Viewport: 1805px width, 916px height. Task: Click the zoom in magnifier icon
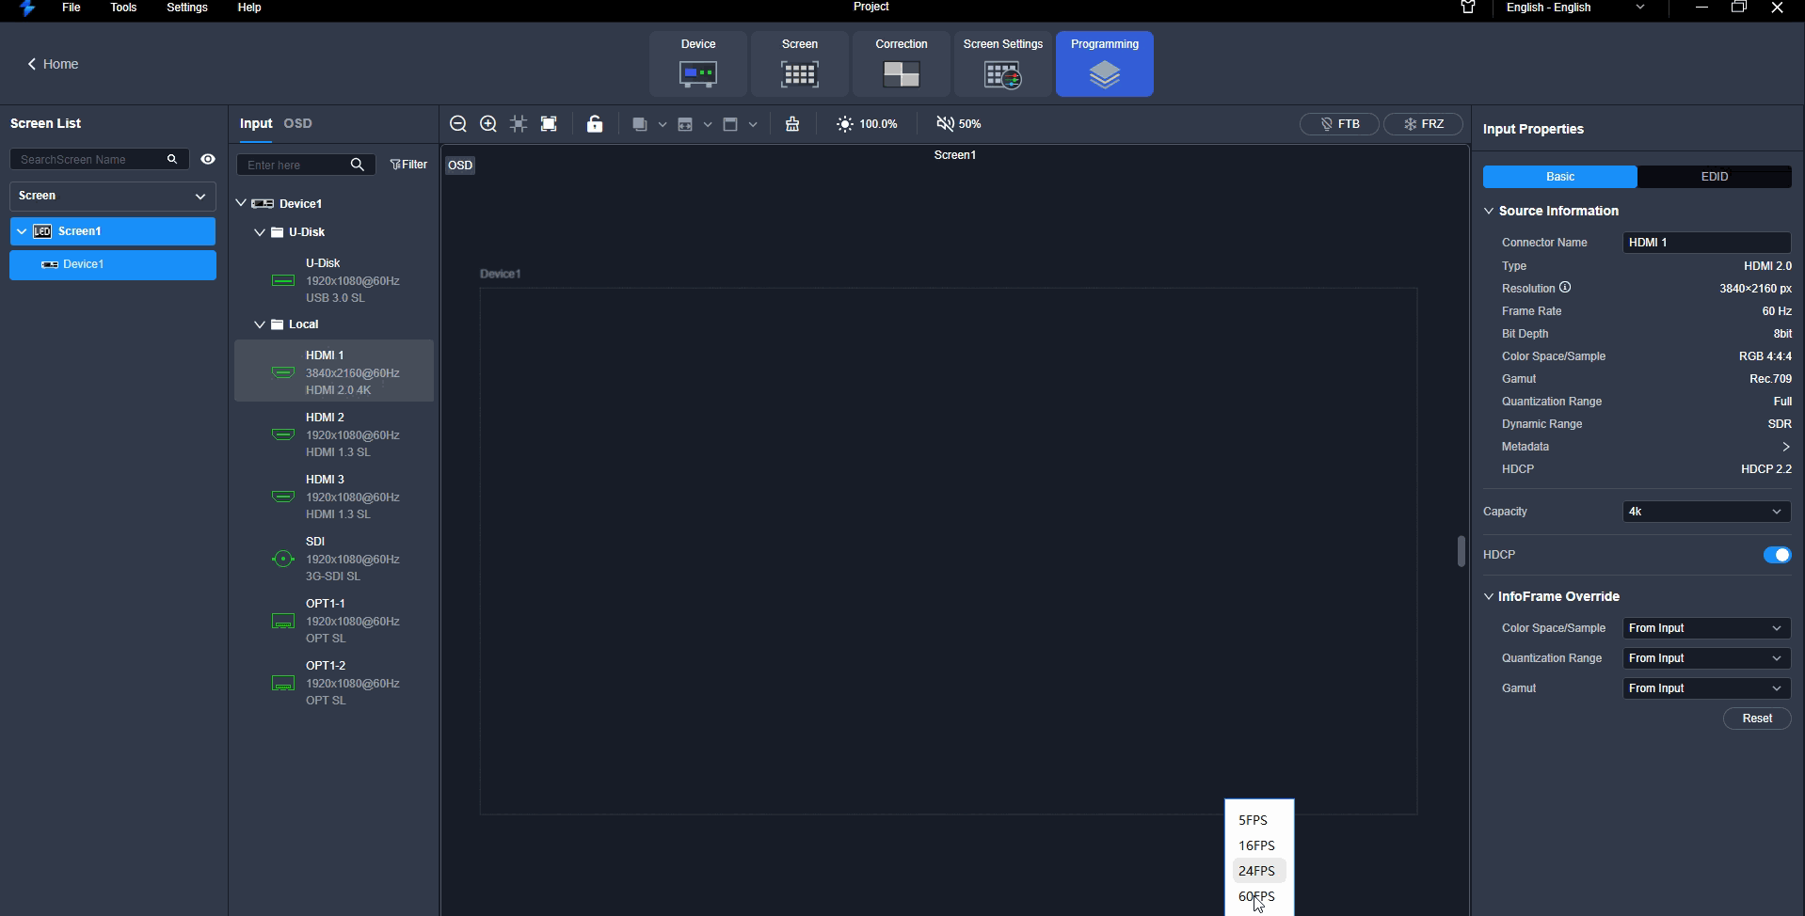tap(488, 124)
